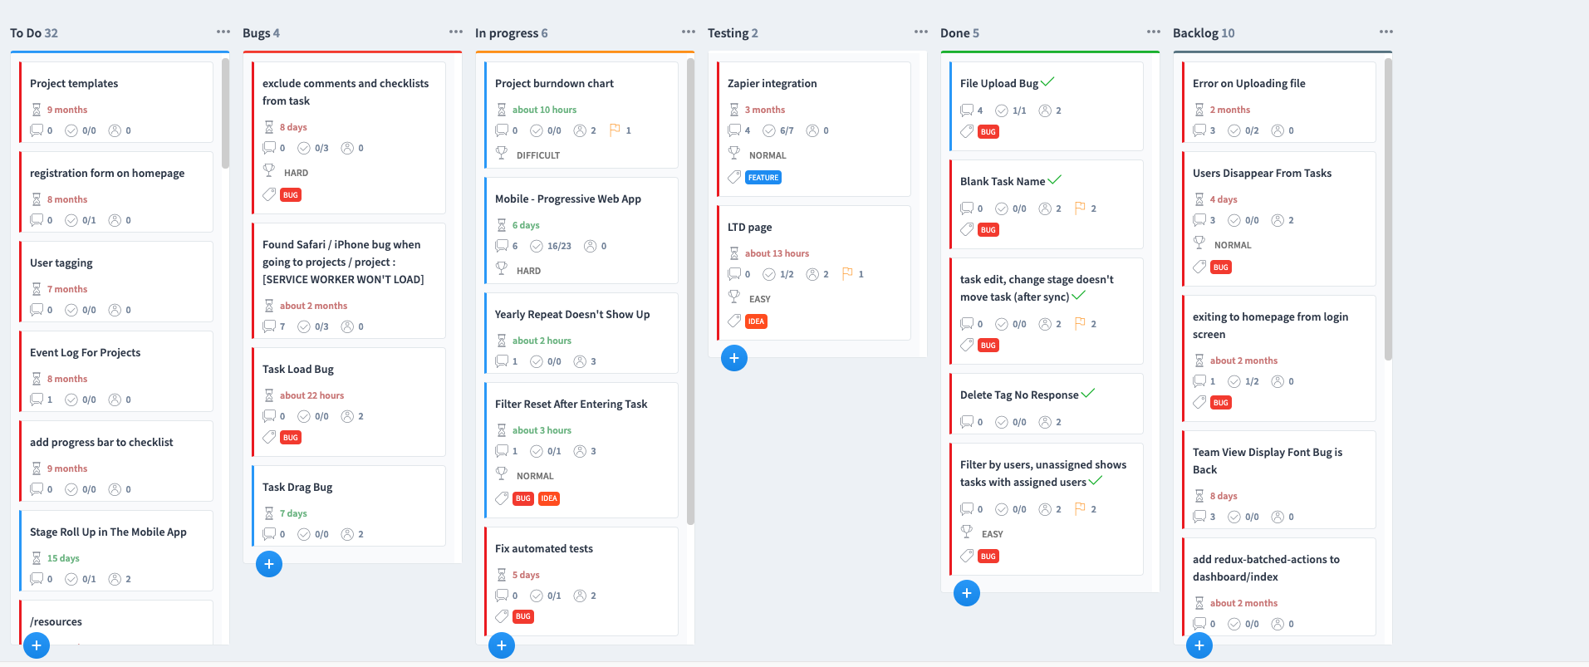Click the IDEA tag on LTD page card
The width and height of the screenshot is (1589, 667).
(x=756, y=321)
